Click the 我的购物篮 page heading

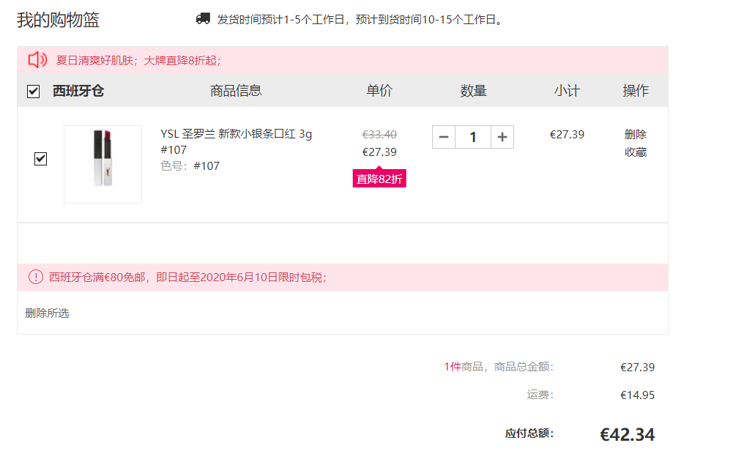click(x=58, y=21)
